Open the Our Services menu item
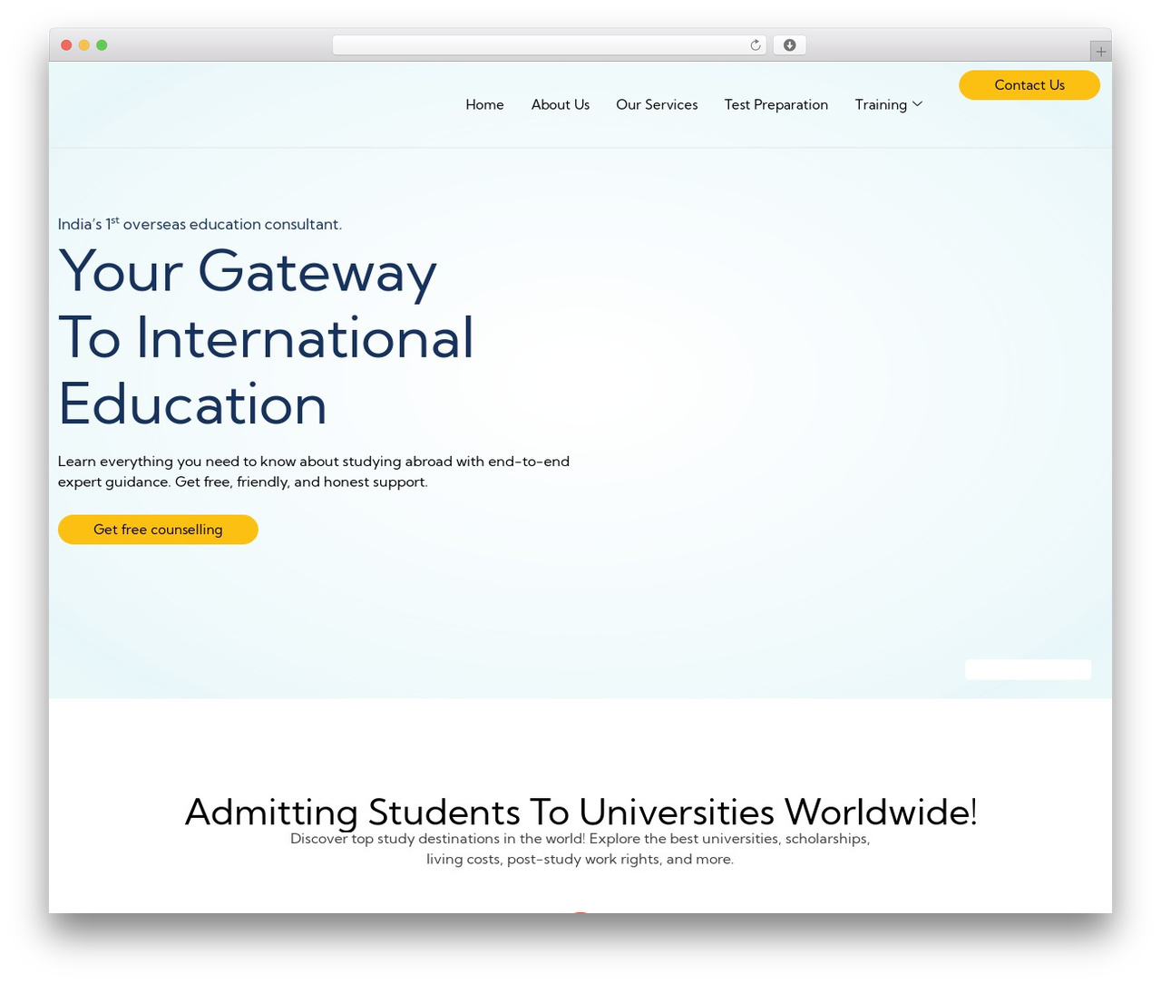 657,104
